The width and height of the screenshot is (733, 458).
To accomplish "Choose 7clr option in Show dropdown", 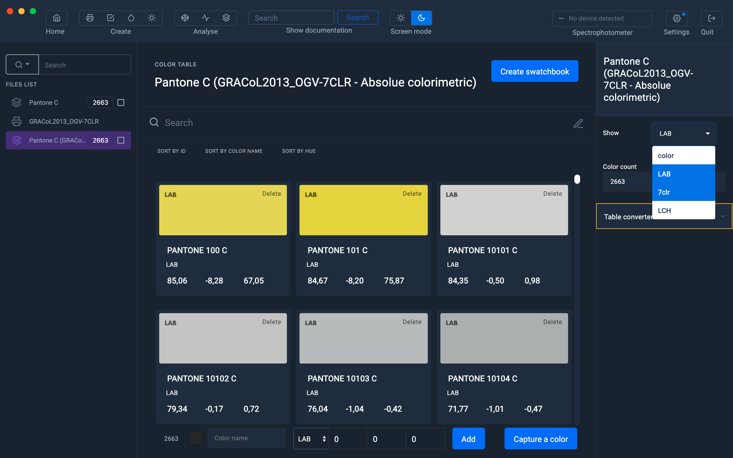I will pyautogui.click(x=684, y=192).
